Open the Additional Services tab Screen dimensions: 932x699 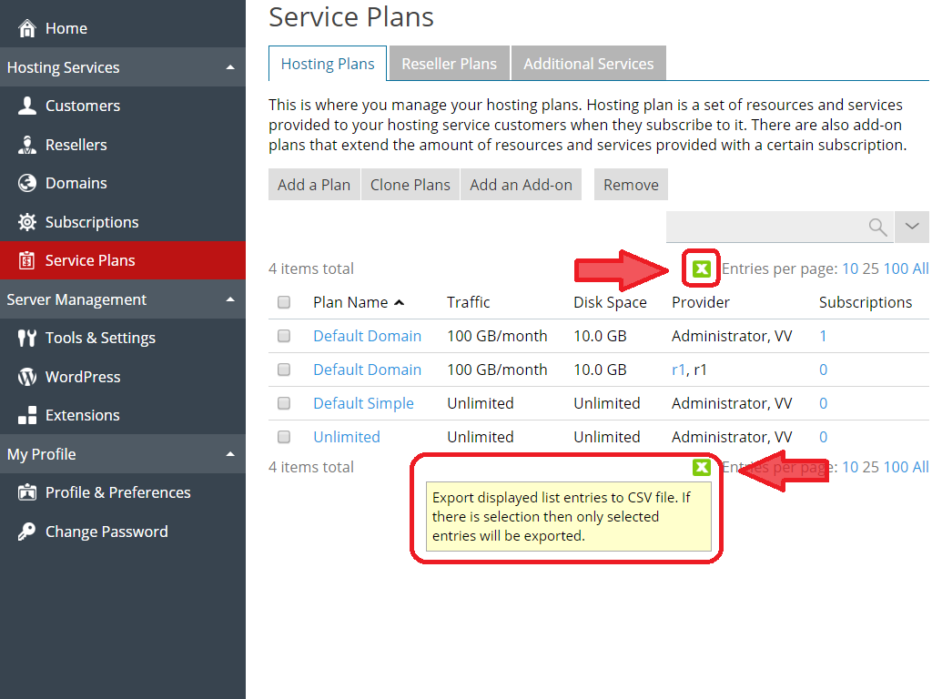pos(588,63)
